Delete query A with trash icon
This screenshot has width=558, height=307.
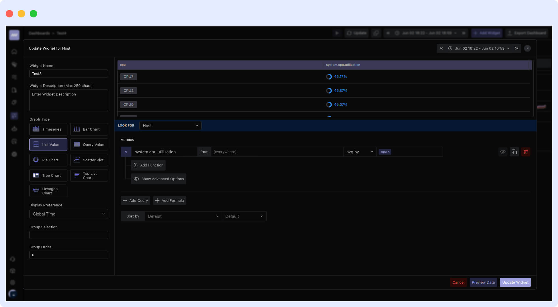pos(525,152)
